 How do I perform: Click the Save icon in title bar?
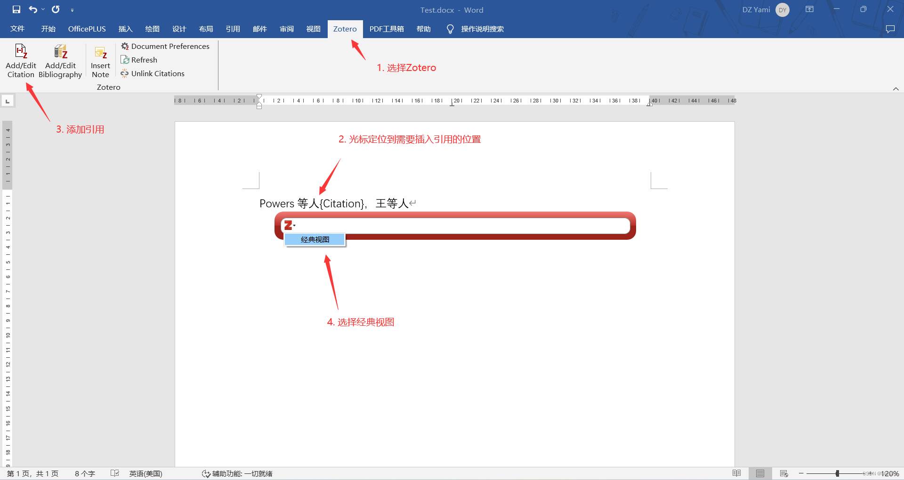tap(16, 9)
